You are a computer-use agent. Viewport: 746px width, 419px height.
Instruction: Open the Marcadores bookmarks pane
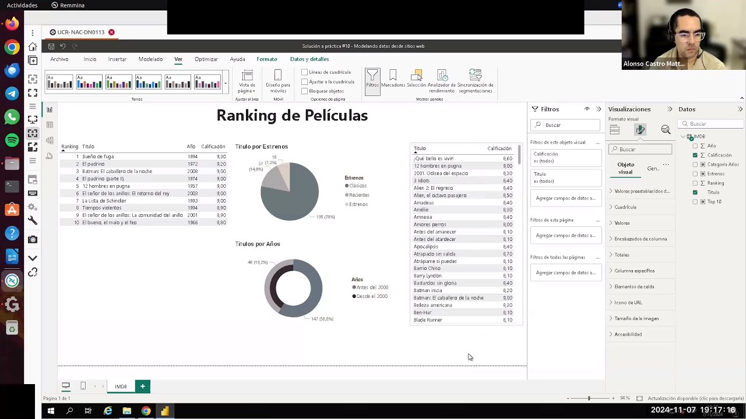tap(393, 79)
